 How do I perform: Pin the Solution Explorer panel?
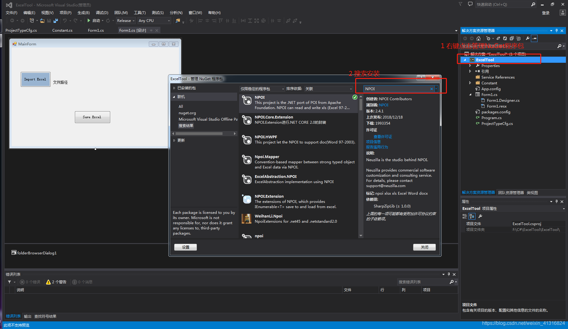coord(556,31)
